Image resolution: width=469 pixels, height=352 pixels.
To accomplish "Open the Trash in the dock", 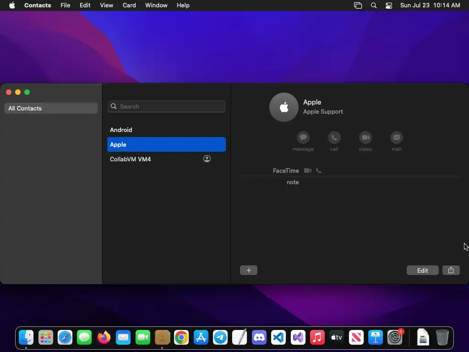I will tap(442, 337).
